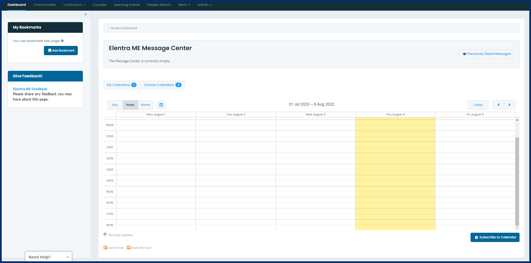The image size is (531, 263).
Task: Open the More dropdown menu
Action: coord(184,5)
